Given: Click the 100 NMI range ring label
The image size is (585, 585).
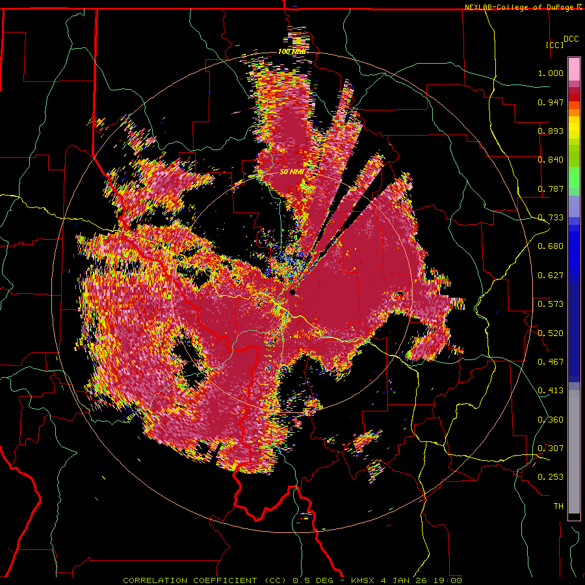Looking at the screenshot, I should point(292,51).
